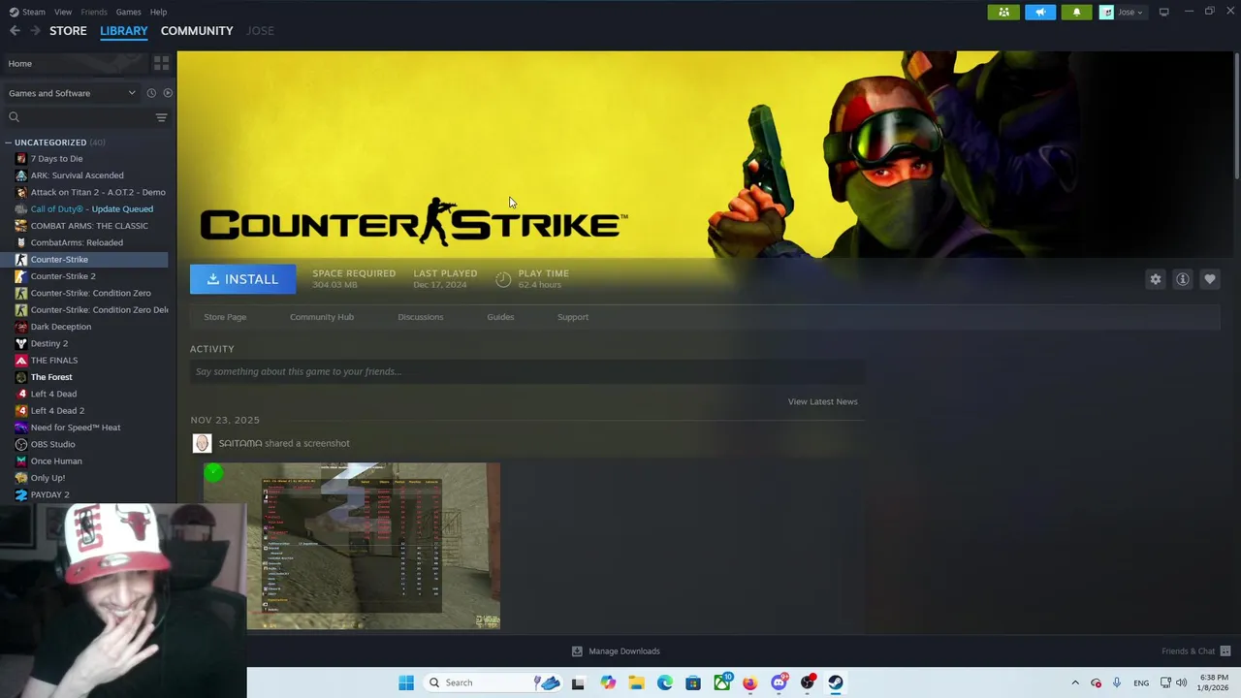The width and height of the screenshot is (1241, 698).
Task: Open the Store Page link
Action: tap(225, 317)
